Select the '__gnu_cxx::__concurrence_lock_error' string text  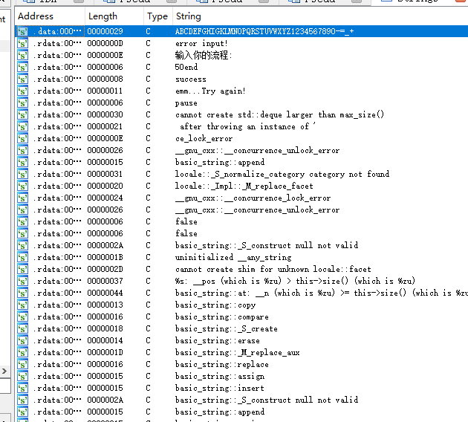(x=253, y=198)
